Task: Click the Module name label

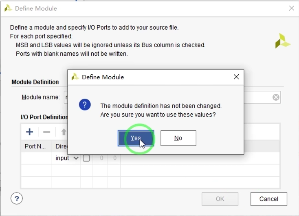Action: (x=41, y=97)
